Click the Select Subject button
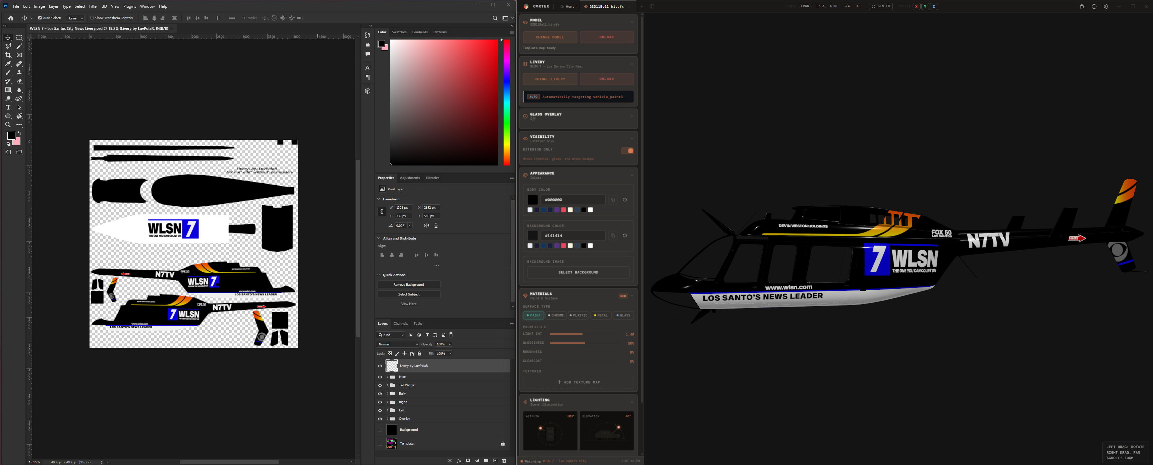Viewport: 1153px width, 465px height. click(409, 295)
